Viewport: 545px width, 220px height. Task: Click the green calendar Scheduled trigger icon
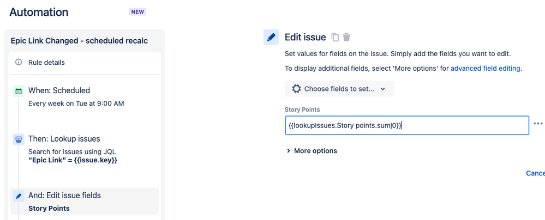pyautogui.click(x=19, y=91)
